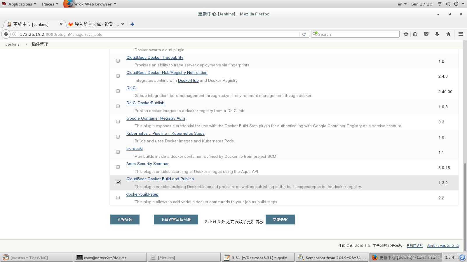Switch to the 导入所有仓库 GitLab tab
Image resolution: width=467 pixels, height=262 pixels.
click(x=96, y=24)
